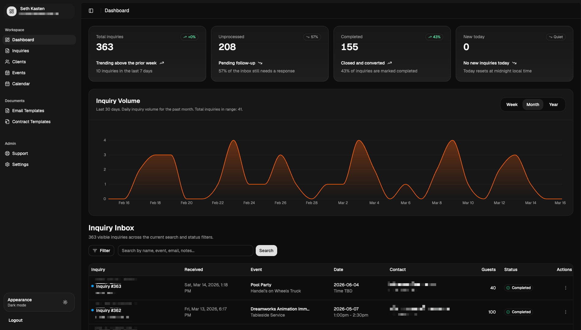Switch chart range to Week
581x330 pixels.
point(512,105)
